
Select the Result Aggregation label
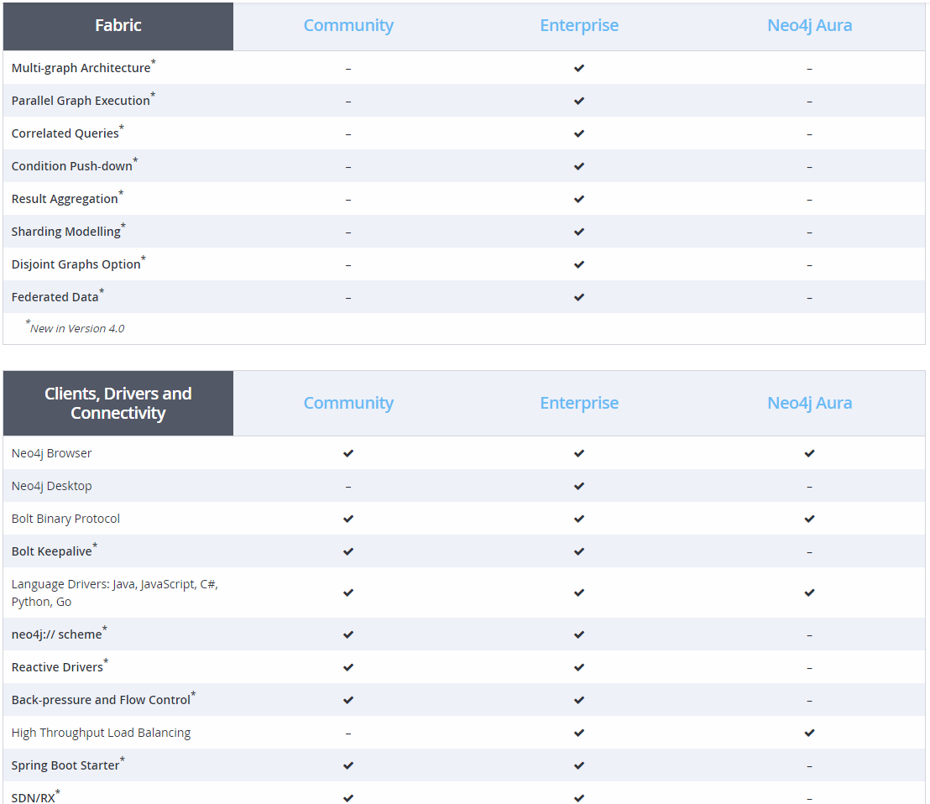68,197
